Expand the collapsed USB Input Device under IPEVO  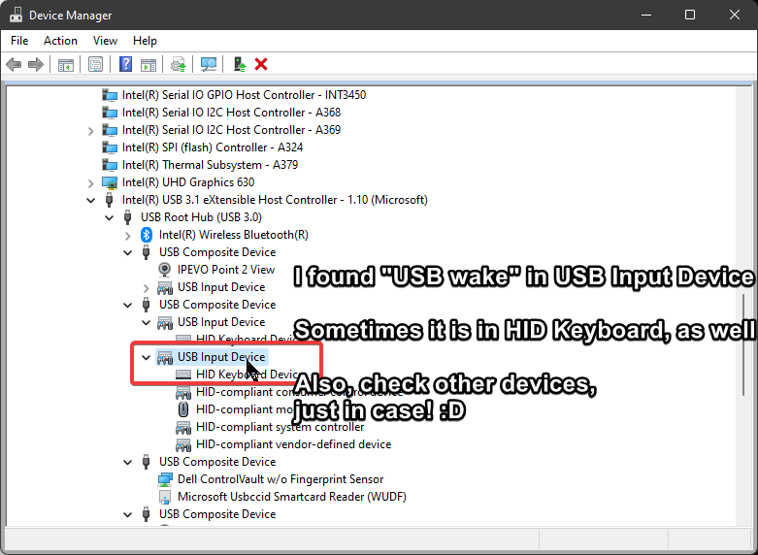(146, 288)
